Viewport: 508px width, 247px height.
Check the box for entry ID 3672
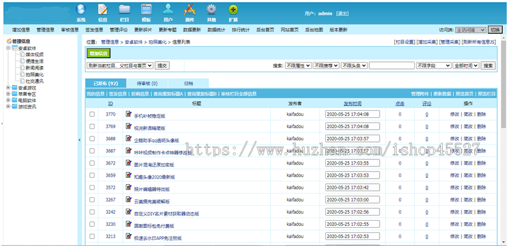[x=92, y=163]
